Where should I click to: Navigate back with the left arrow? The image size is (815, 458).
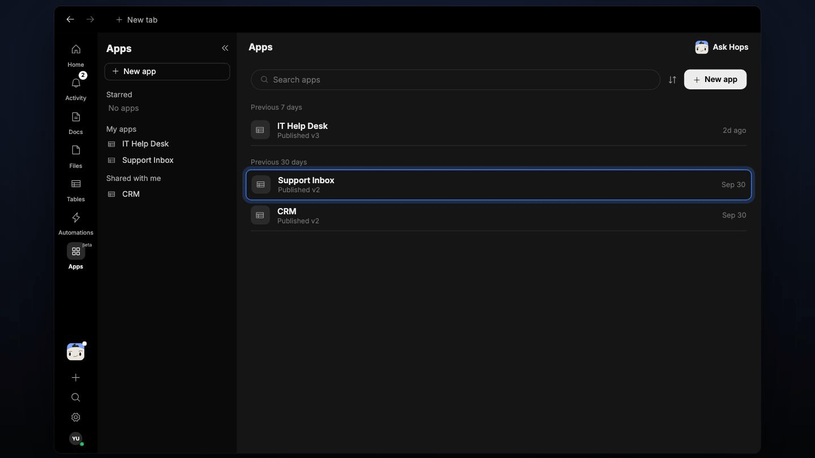pos(70,19)
